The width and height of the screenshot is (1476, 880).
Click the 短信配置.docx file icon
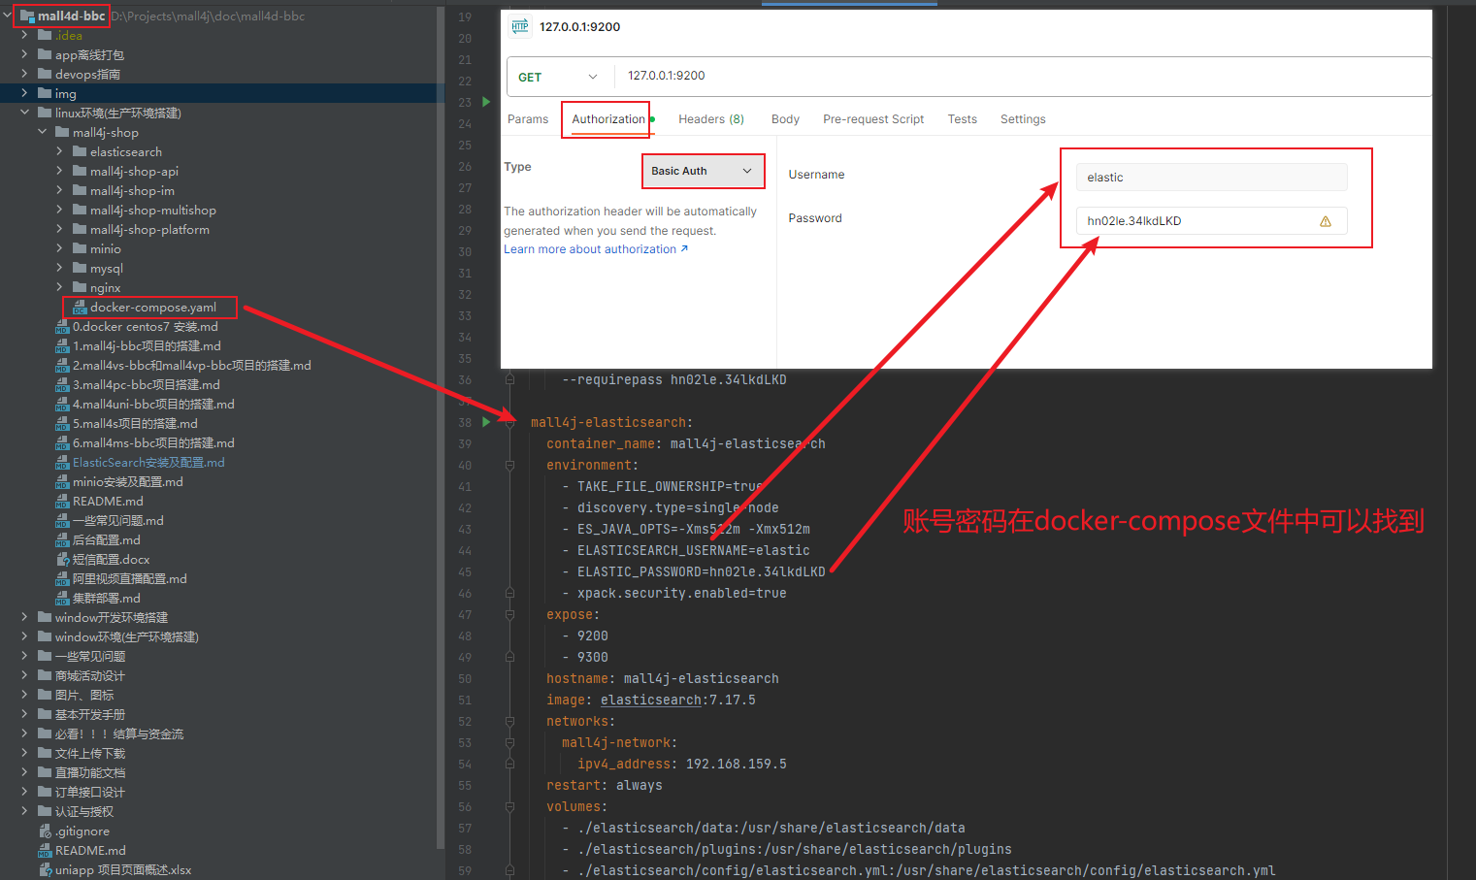pos(63,560)
